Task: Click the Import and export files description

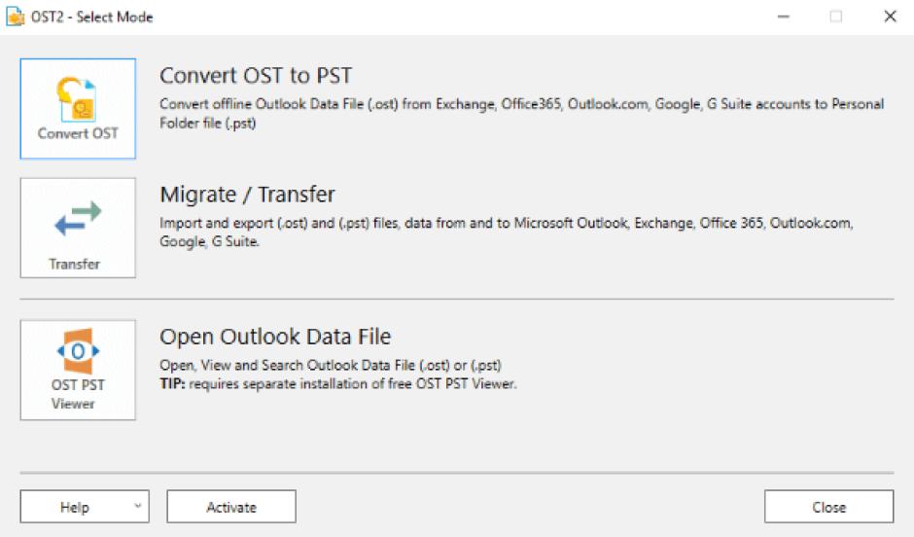Action: pos(506,232)
